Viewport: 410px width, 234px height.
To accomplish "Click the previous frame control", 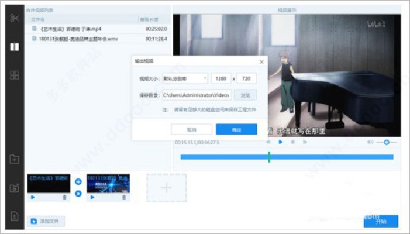I will coord(268,142).
